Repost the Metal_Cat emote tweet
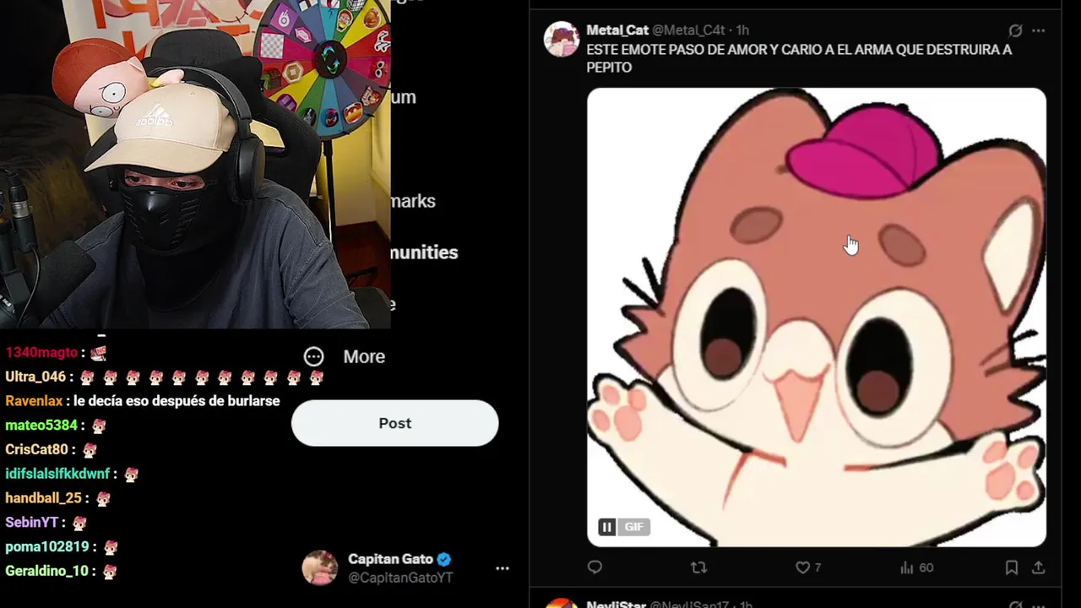 (x=698, y=567)
